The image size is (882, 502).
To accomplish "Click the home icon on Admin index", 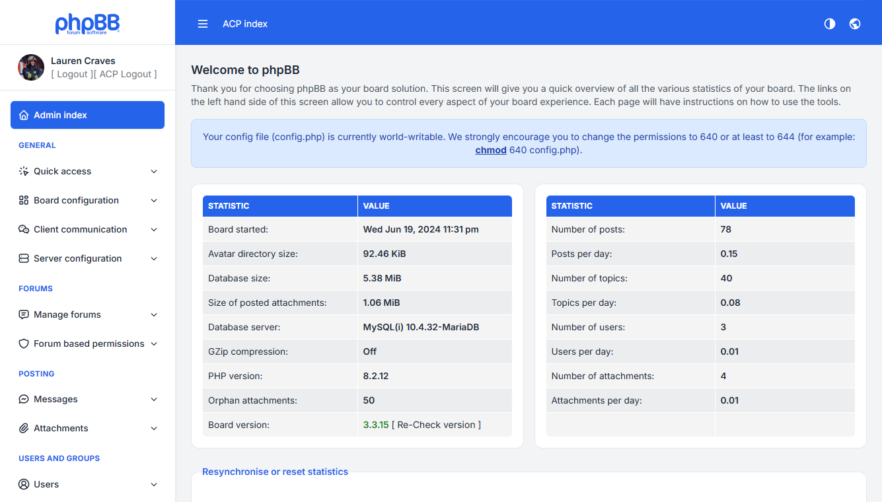I will pyautogui.click(x=24, y=115).
